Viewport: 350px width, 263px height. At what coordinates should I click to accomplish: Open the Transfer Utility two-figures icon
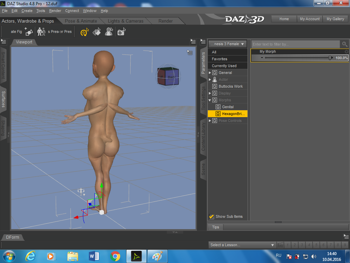click(41, 32)
